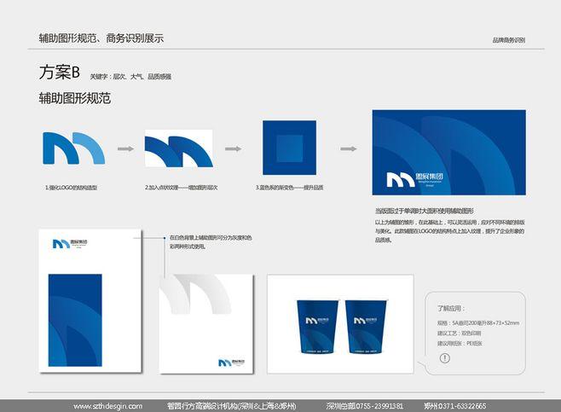The height and width of the screenshot is (412, 561).
Task: Open the large blue banner image
Action: pos(448,155)
